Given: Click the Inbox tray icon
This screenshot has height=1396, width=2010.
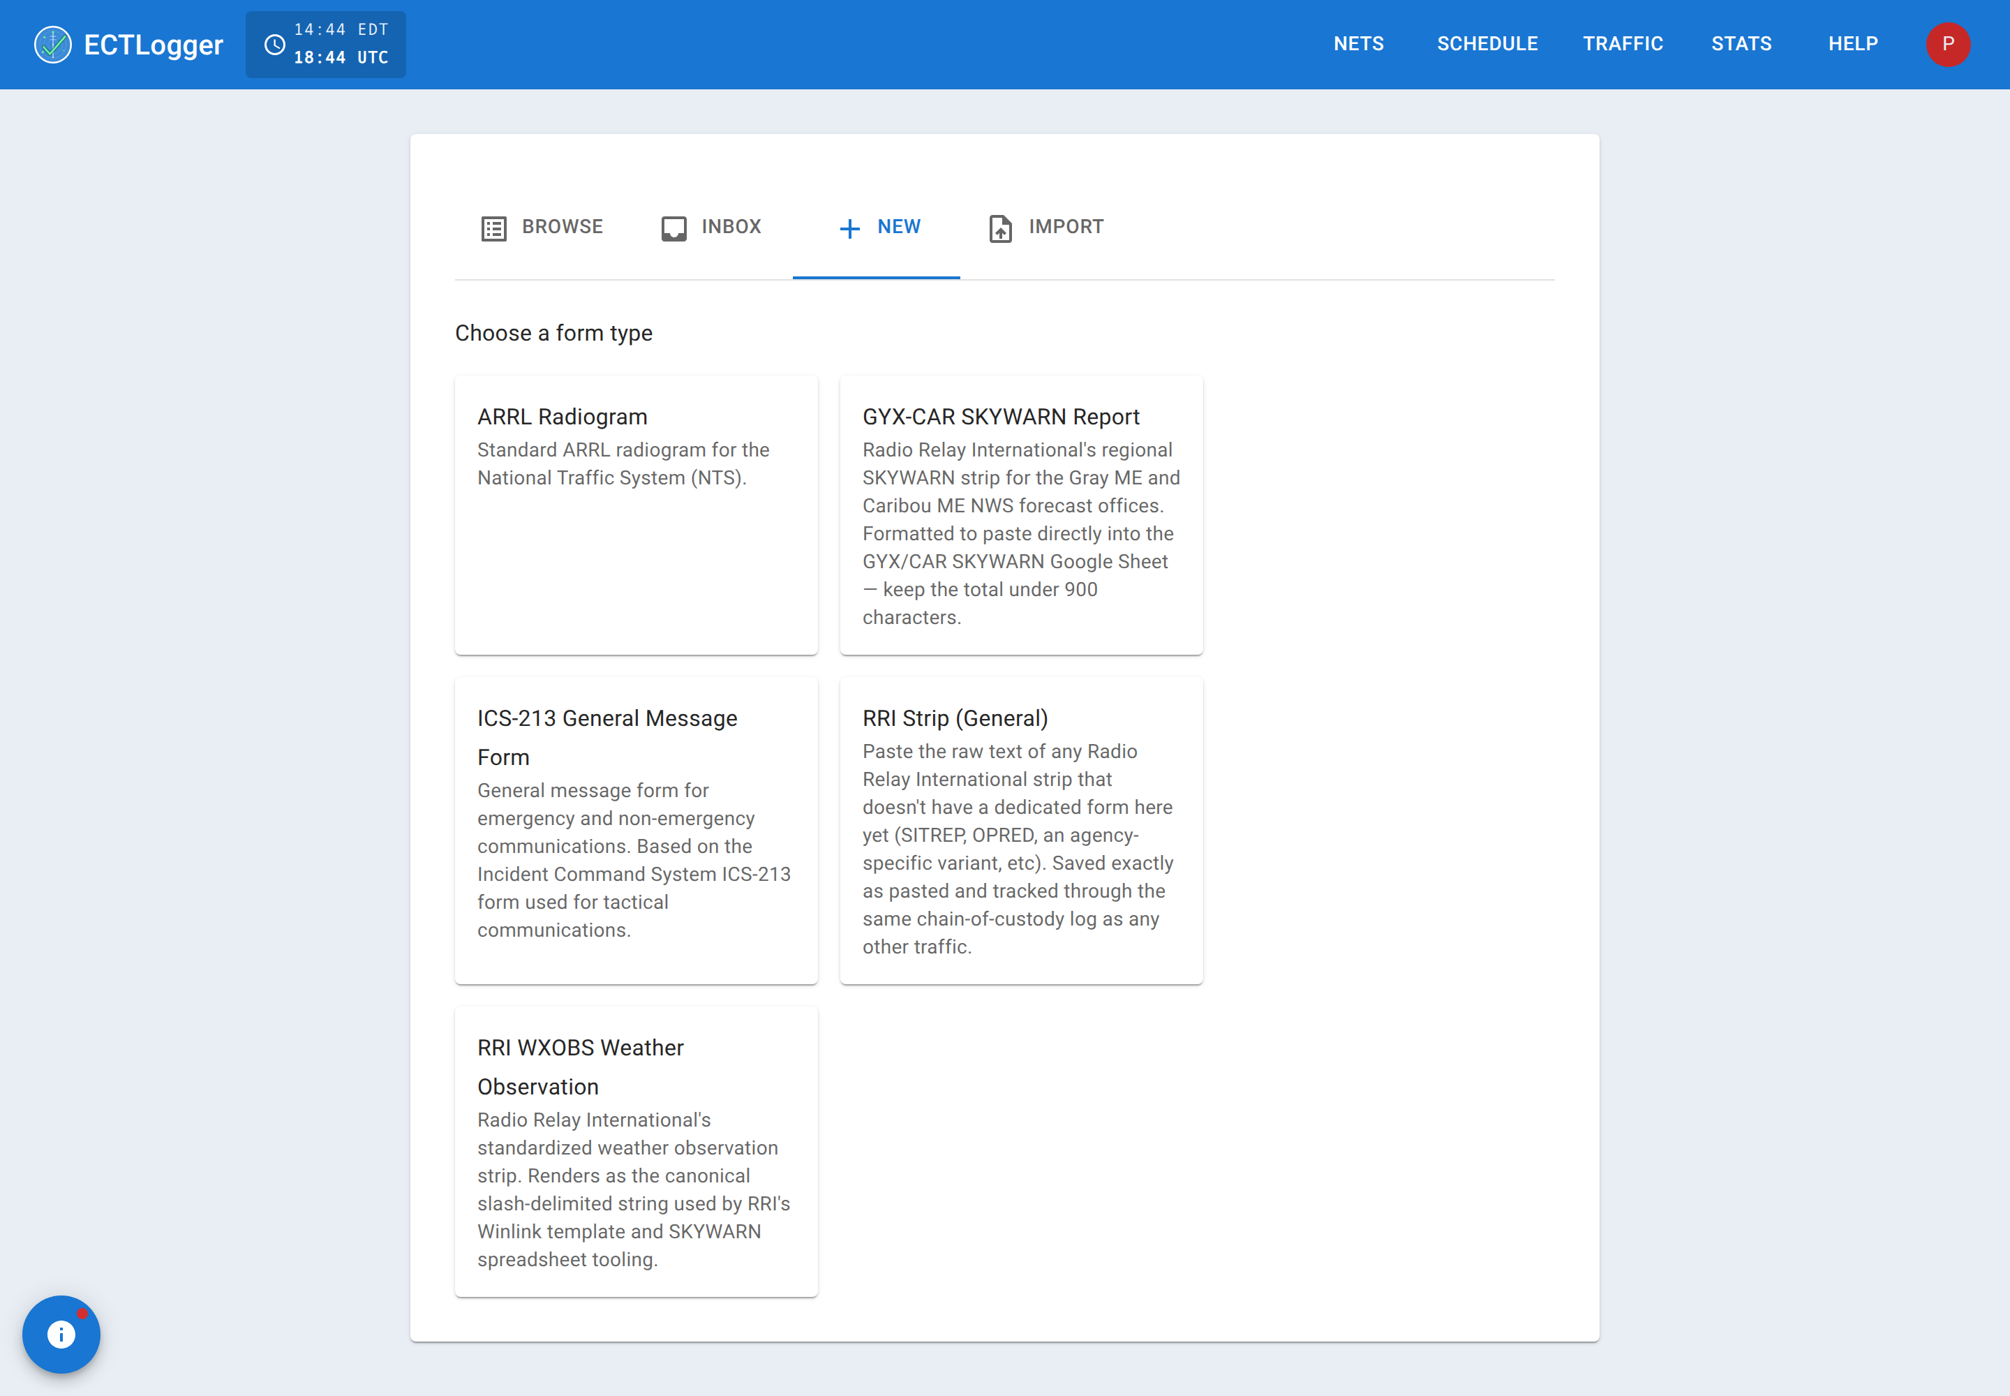Looking at the screenshot, I should [673, 228].
